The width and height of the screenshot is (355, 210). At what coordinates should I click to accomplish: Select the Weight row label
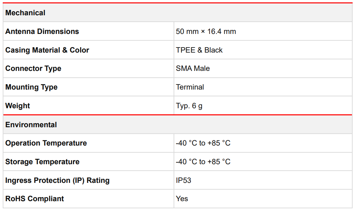click(18, 106)
